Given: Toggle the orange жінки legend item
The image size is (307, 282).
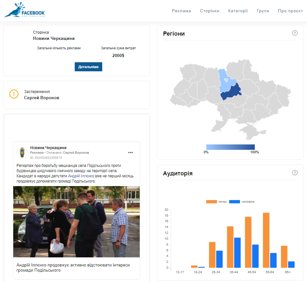Looking at the screenshot, I should [217, 202].
